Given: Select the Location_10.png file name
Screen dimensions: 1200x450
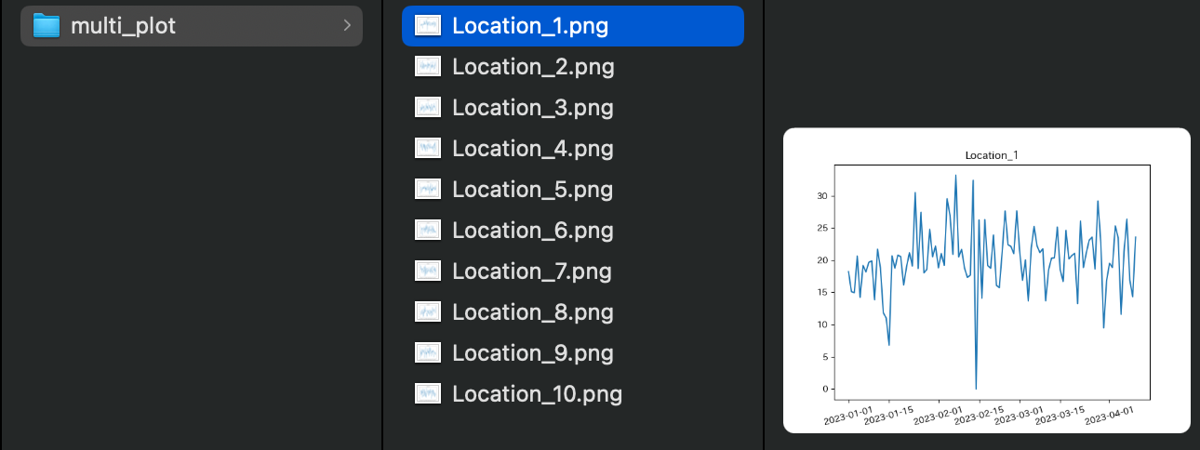Looking at the screenshot, I should [537, 394].
